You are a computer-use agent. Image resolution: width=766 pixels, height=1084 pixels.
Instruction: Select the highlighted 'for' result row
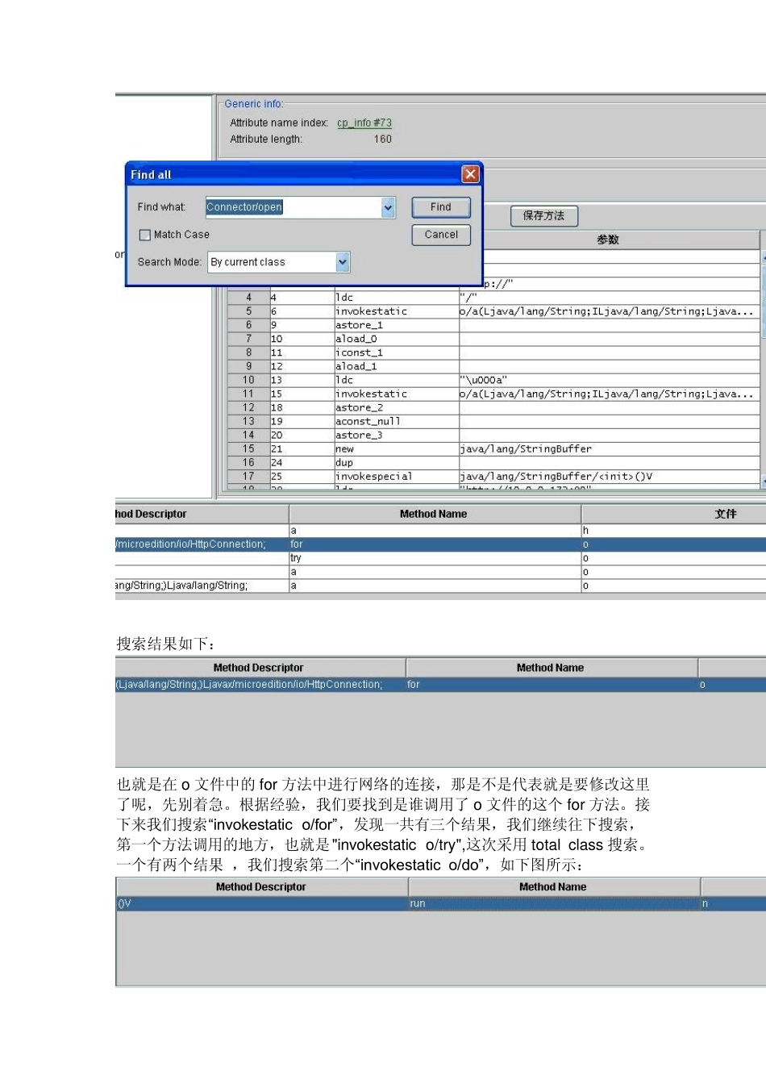[x=440, y=544]
